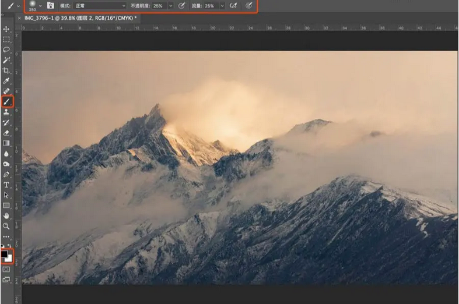Viewport: 459px width, 304px height.
Task: Expand the collapsed toolbar panel arrows
Action: (x=3, y=15)
